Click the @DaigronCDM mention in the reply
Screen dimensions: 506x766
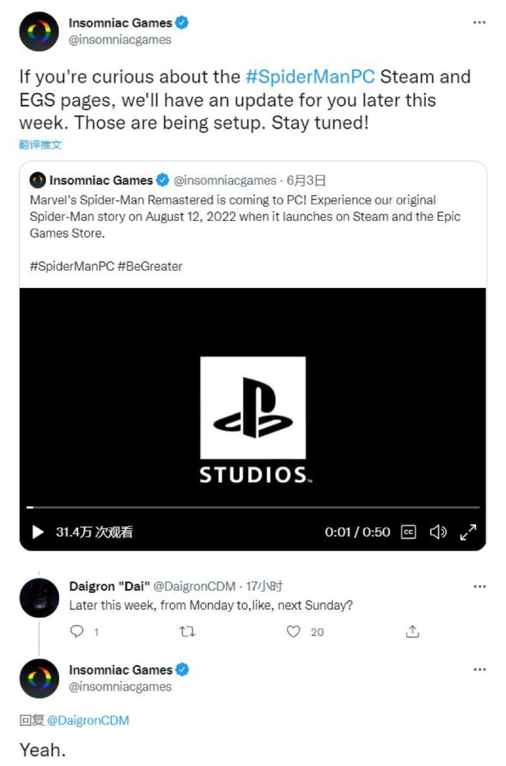point(88,720)
